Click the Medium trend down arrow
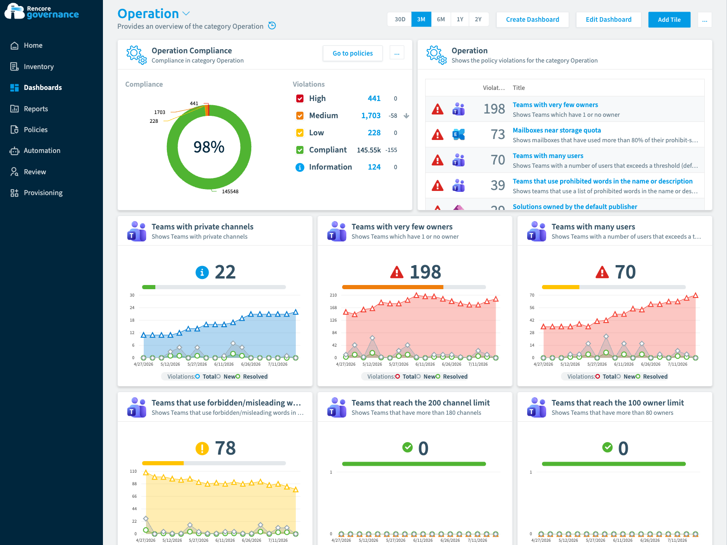Screen dimensions: 727x545 pyautogui.click(x=406, y=116)
